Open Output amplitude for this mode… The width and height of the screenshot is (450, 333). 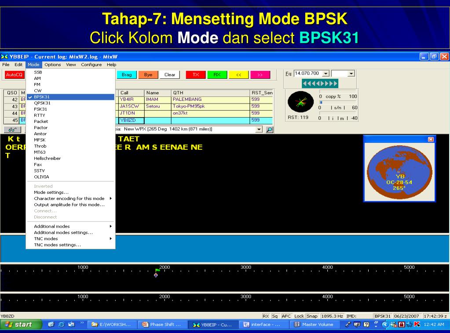click(x=70, y=204)
